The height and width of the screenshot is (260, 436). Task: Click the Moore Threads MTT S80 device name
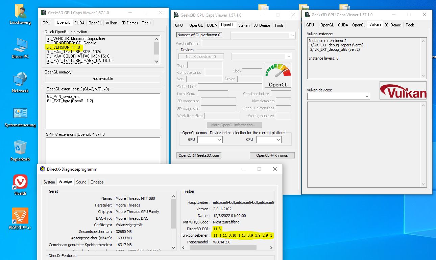pyautogui.click(x=135, y=198)
